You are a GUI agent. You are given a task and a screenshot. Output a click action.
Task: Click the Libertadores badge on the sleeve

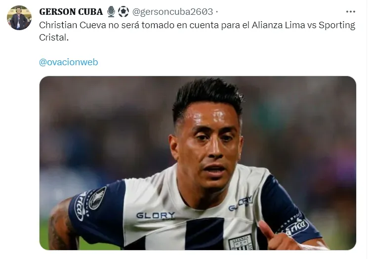pos(97,198)
